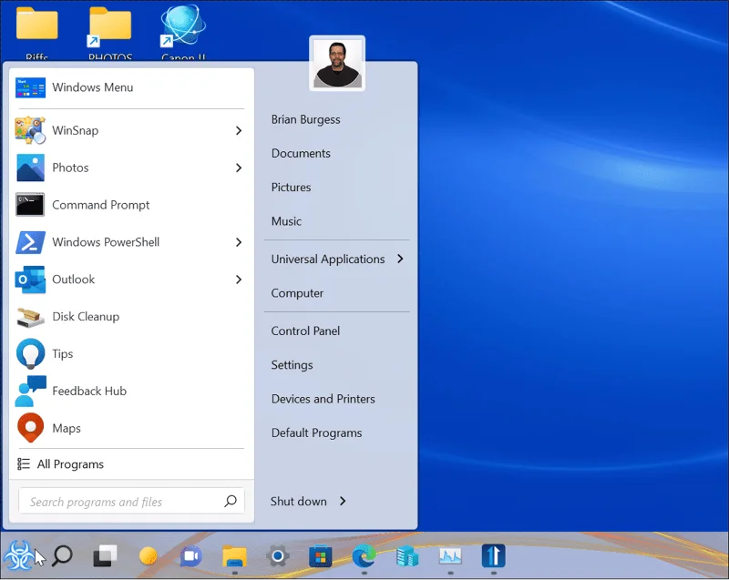The image size is (729, 580).
Task: Click the Search programs and files field
Action: click(131, 501)
